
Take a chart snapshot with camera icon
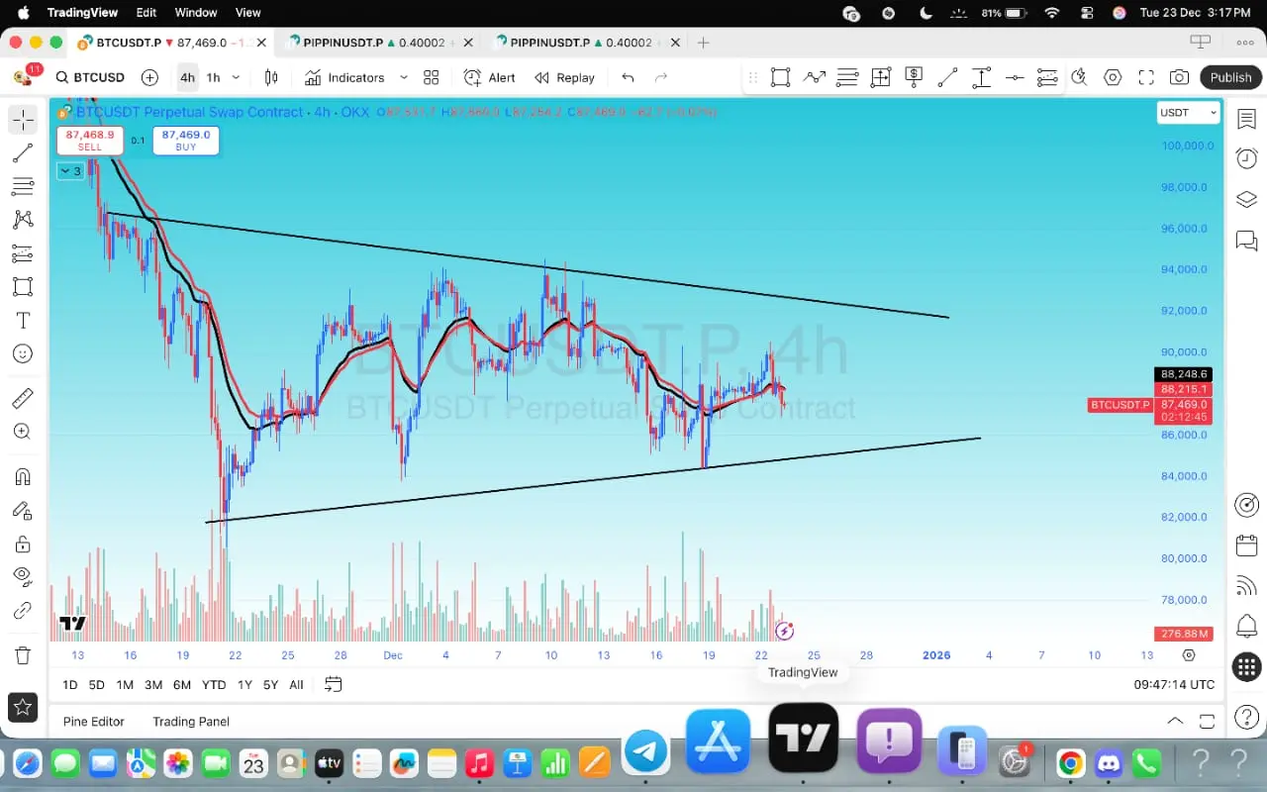[1179, 77]
